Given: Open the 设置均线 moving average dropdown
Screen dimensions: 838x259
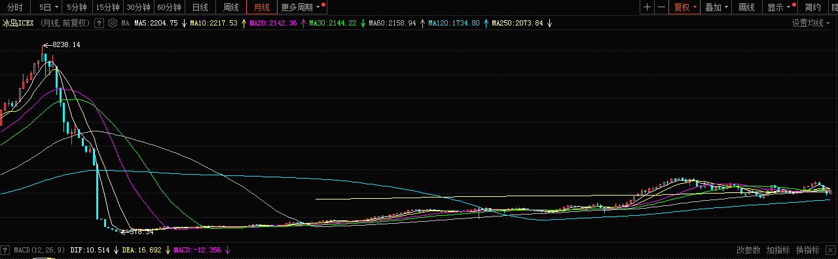Looking at the screenshot, I should (811, 24).
